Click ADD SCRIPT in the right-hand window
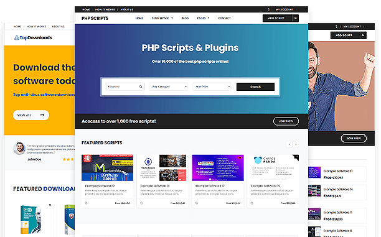Viewport: 381px width, 237px height. 345,35
